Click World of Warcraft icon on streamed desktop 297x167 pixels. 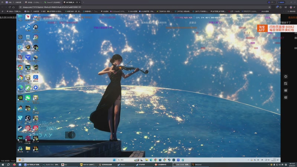coord(28,48)
